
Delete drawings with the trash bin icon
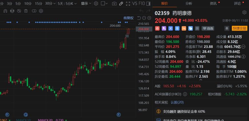(x=26, y=11)
